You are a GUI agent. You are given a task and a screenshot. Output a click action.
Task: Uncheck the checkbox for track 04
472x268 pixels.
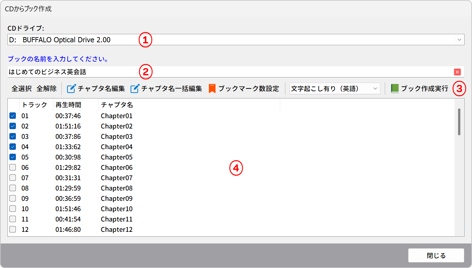[x=13, y=147]
